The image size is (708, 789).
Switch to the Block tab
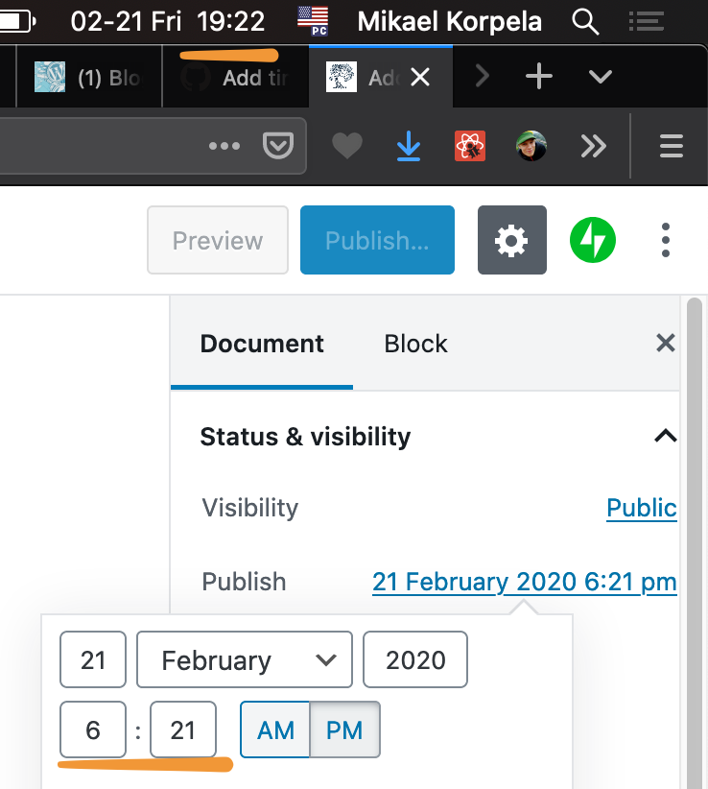[415, 343]
